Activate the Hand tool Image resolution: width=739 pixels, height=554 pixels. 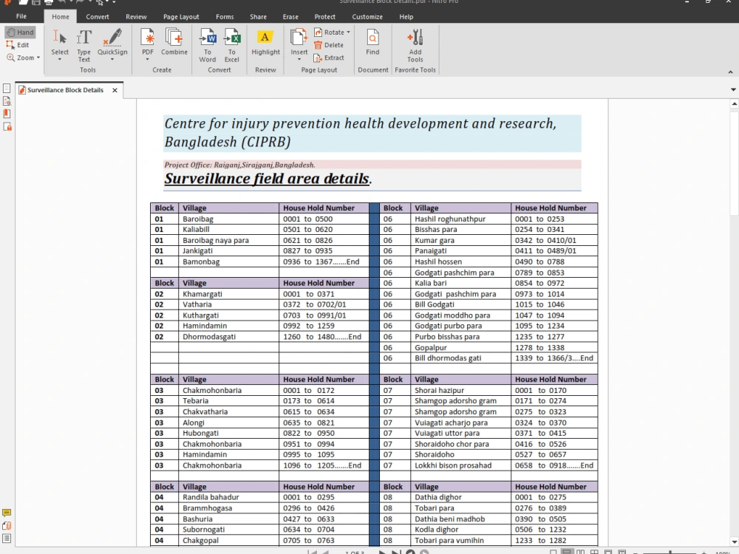[x=20, y=33]
